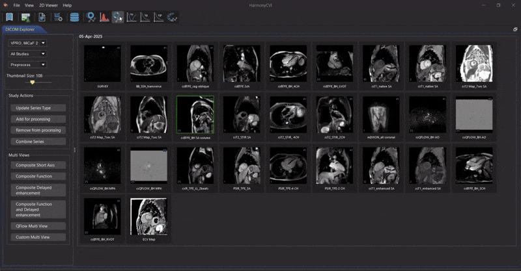Select the SURVEY series thumbnail
This screenshot has width=521, height=271.
click(102, 64)
